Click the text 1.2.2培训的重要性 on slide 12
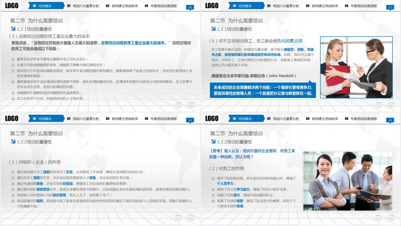Image resolution: width=401 pixels, height=226 pixels. (34, 142)
